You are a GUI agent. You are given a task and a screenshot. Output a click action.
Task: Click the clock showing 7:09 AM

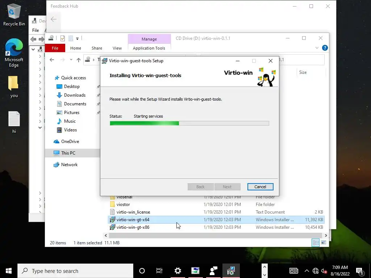click(340, 271)
